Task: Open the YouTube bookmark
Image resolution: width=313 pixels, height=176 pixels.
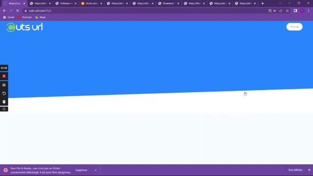Action: [x=24, y=18]
